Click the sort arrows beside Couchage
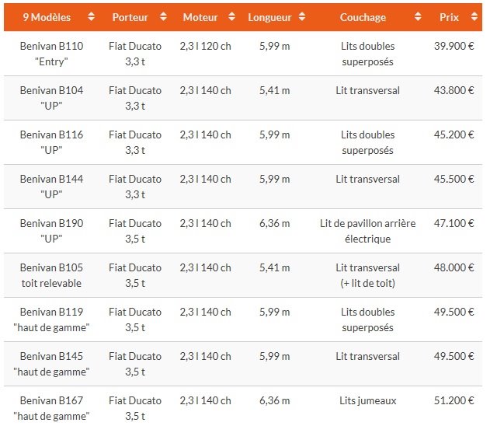The height and width of the screenshot is (433, 497). pos(418,17)
